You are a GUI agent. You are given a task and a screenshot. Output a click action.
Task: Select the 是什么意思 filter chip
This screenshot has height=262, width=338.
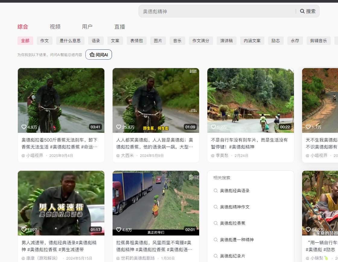coord(70,41)
